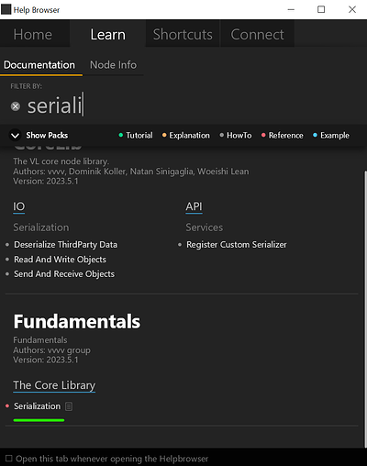Image resolution: width=367 pixels, height=466 pixels.
Task: Click into the filter text field
Action: [190, 105]
